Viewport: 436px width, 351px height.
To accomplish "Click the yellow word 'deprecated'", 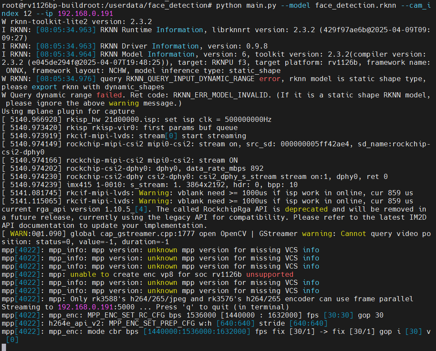I will 306,209.
